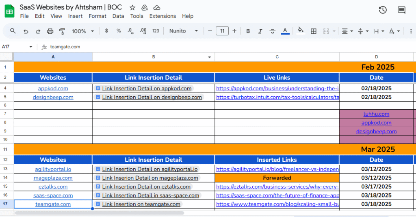Screen dimensions: 416x217
Task: Open horizontal align dropdown
Action: coord(347,31)
